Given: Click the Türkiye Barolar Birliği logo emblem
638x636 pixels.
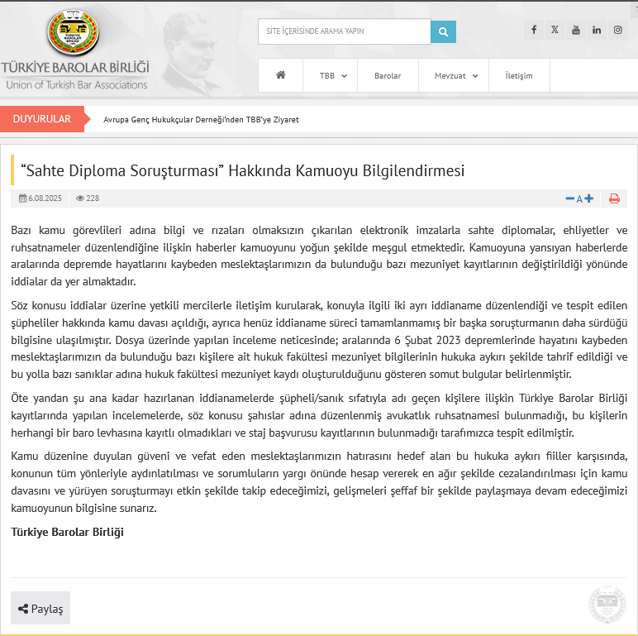Looking at the screenshot, I should click(x=74, y=32).
